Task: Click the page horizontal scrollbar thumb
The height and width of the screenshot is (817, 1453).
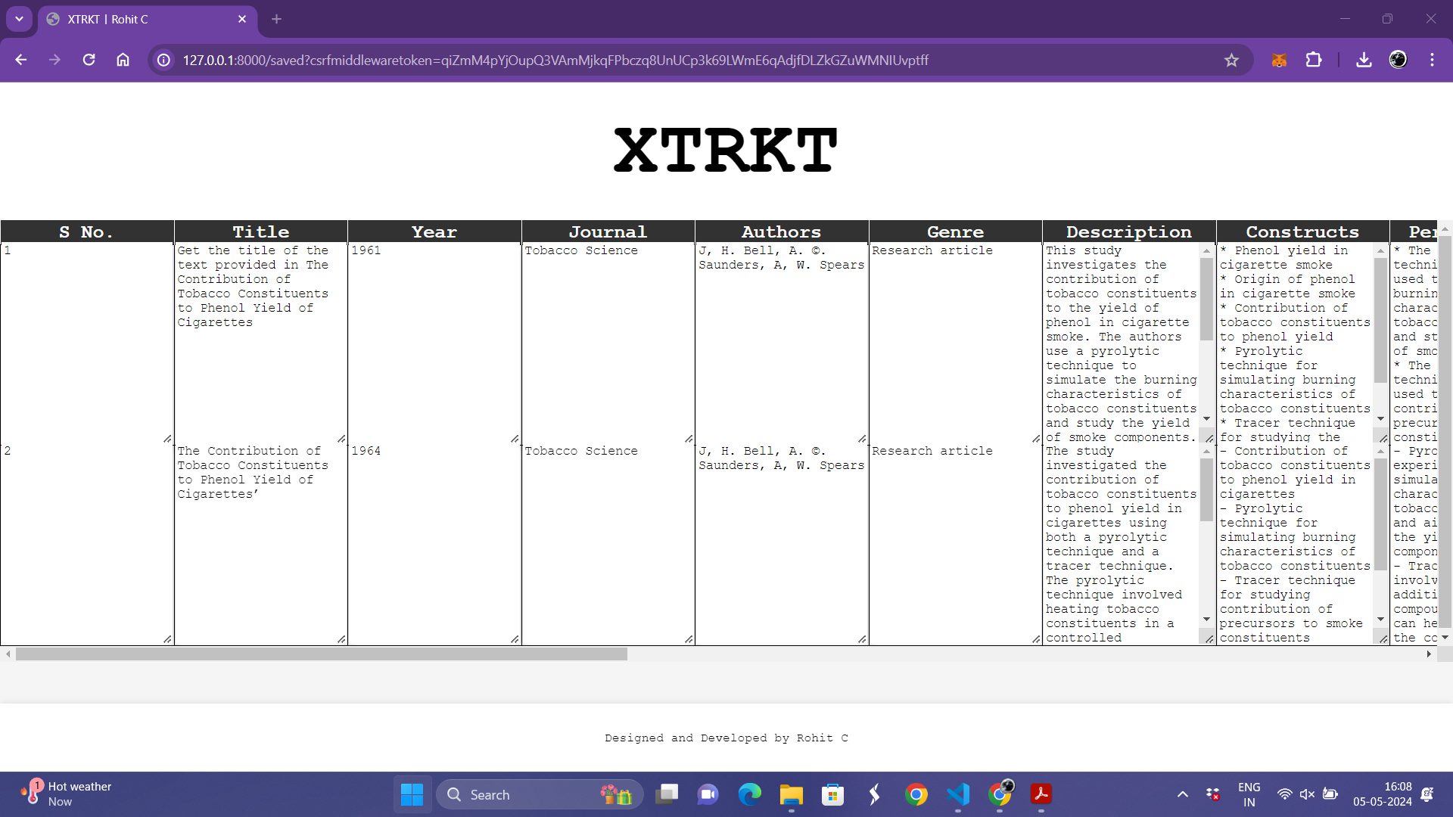Action: [x=321, y=654]
